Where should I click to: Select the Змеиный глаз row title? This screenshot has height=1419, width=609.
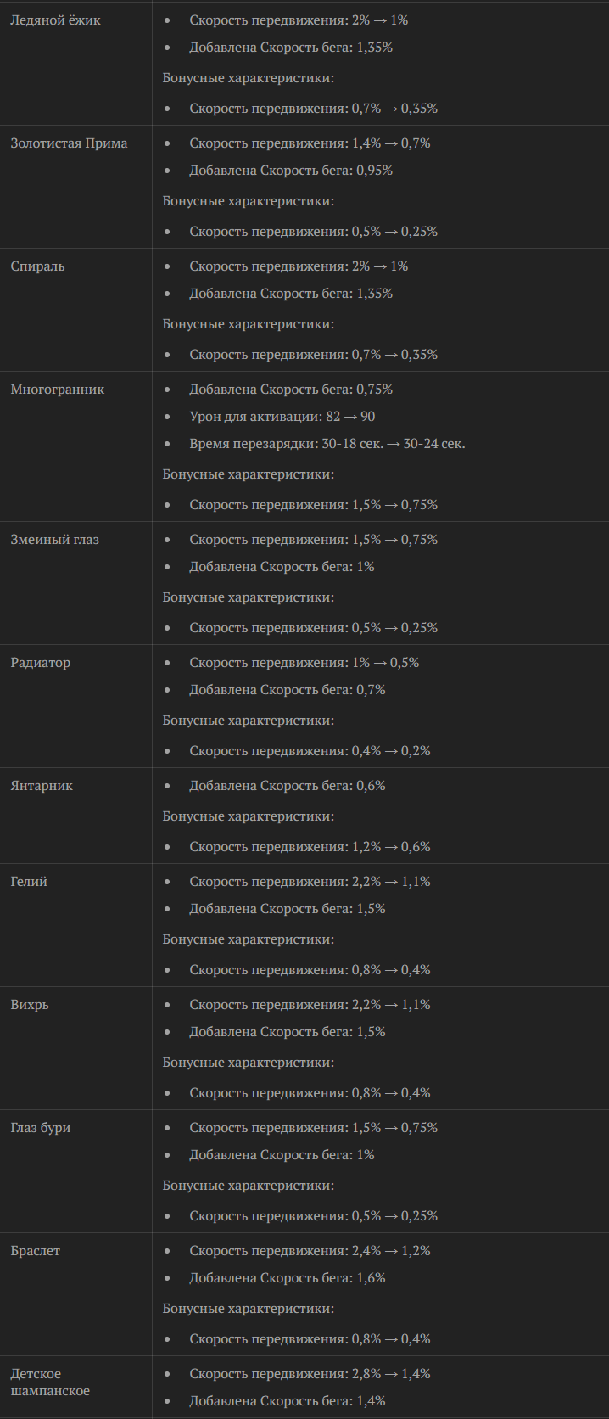[54, 539]
